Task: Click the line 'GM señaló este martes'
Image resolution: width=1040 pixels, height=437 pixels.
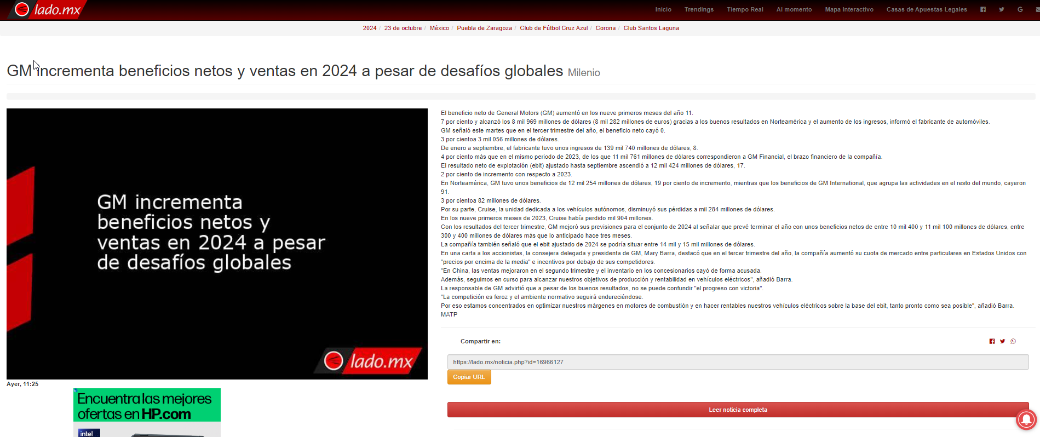Action: tap(553, 130)
